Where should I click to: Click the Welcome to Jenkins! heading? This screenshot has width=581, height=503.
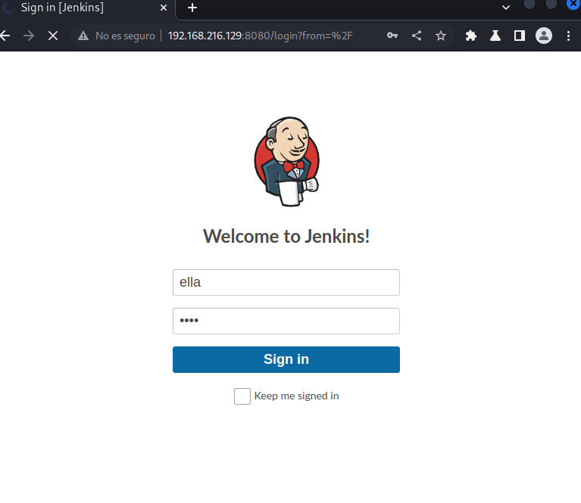click(286, 236)
